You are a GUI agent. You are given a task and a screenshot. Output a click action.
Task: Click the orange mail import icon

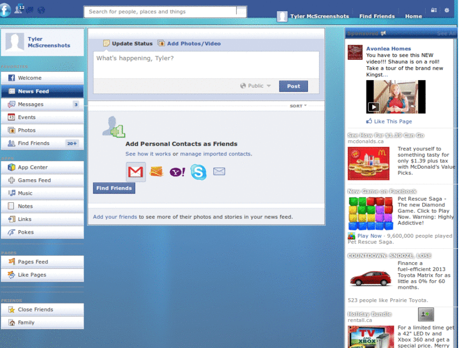point(156,172)
